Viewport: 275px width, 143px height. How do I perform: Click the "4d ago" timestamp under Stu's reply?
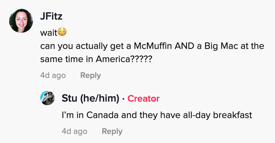click(x=74, y=131)
